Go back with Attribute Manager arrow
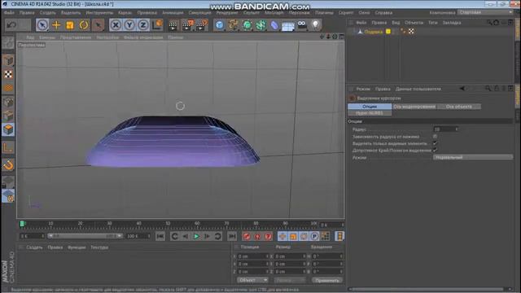521x293 pixels. pos(462,89)
